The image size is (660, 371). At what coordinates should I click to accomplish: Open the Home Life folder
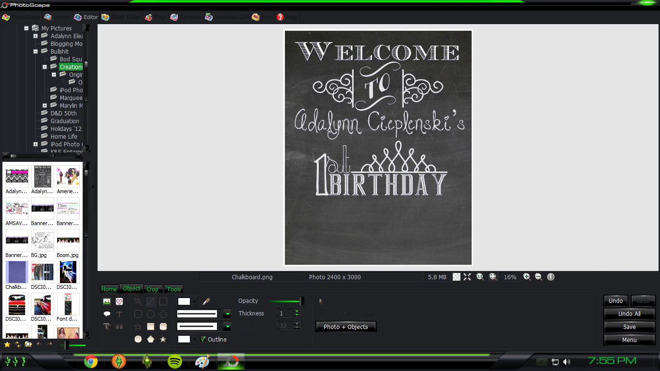click(64, 137)
